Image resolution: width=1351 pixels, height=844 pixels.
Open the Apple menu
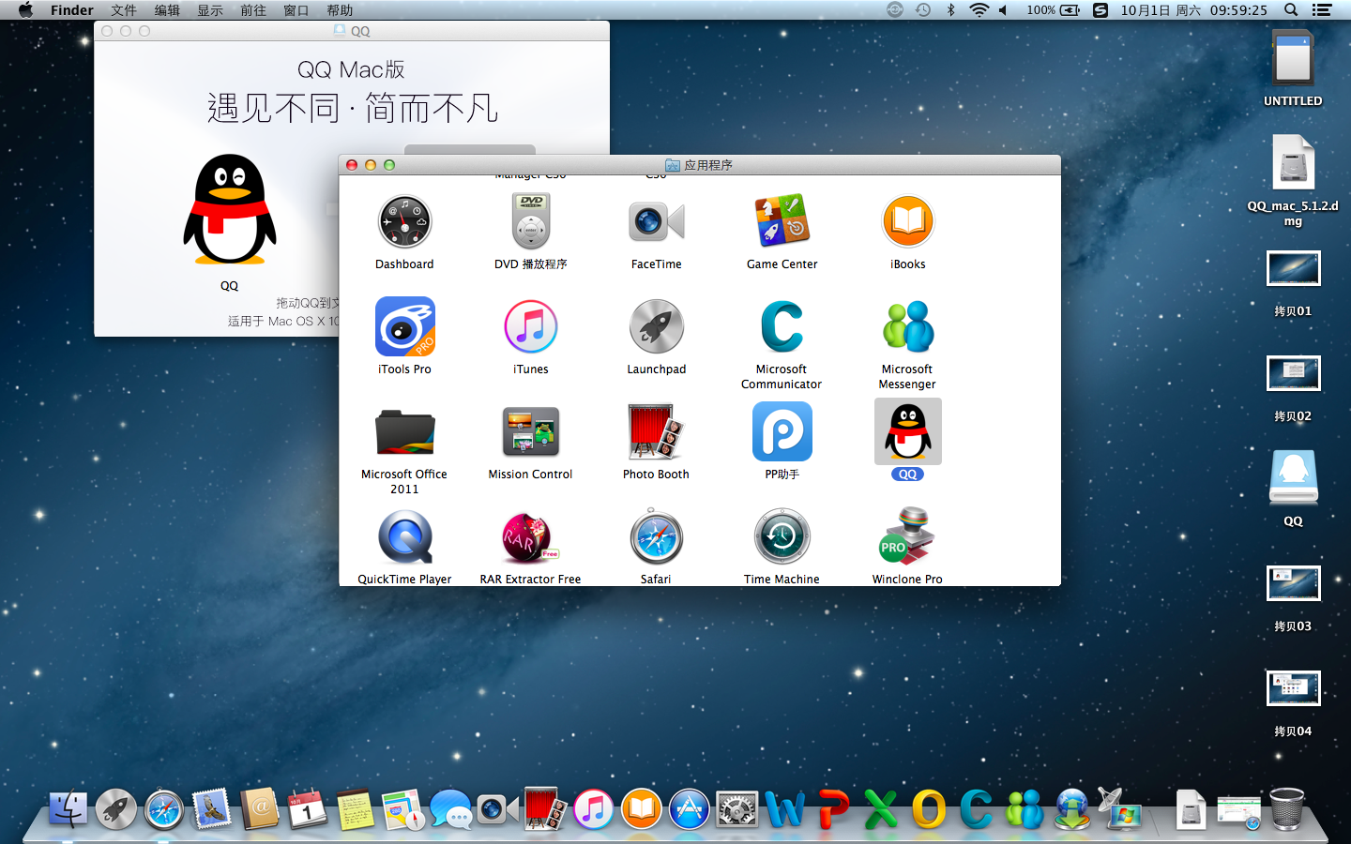click(x=25, y=10)
